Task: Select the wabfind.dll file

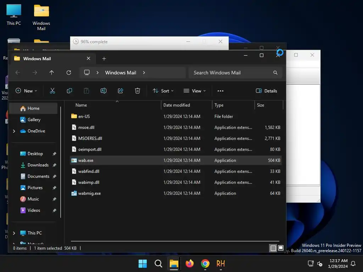Action: point(176,171)
